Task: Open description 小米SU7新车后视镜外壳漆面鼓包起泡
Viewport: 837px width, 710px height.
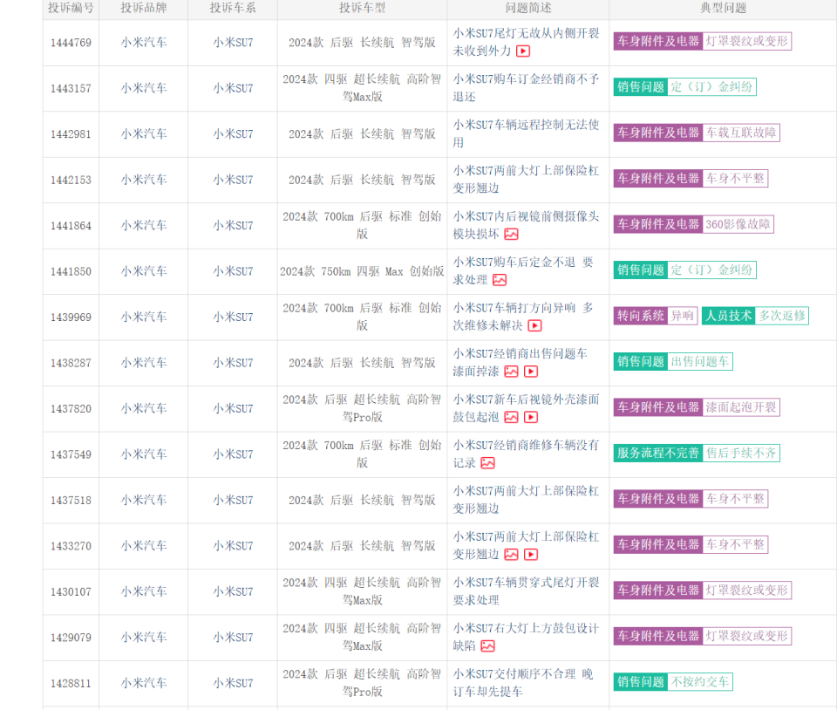Action: point(526,408)
